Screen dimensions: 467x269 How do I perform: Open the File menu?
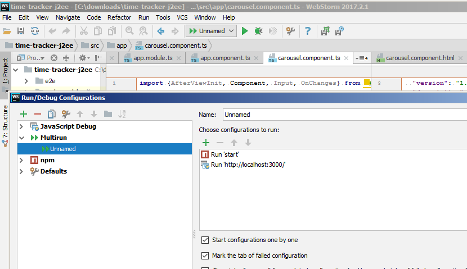pos(7,17)
